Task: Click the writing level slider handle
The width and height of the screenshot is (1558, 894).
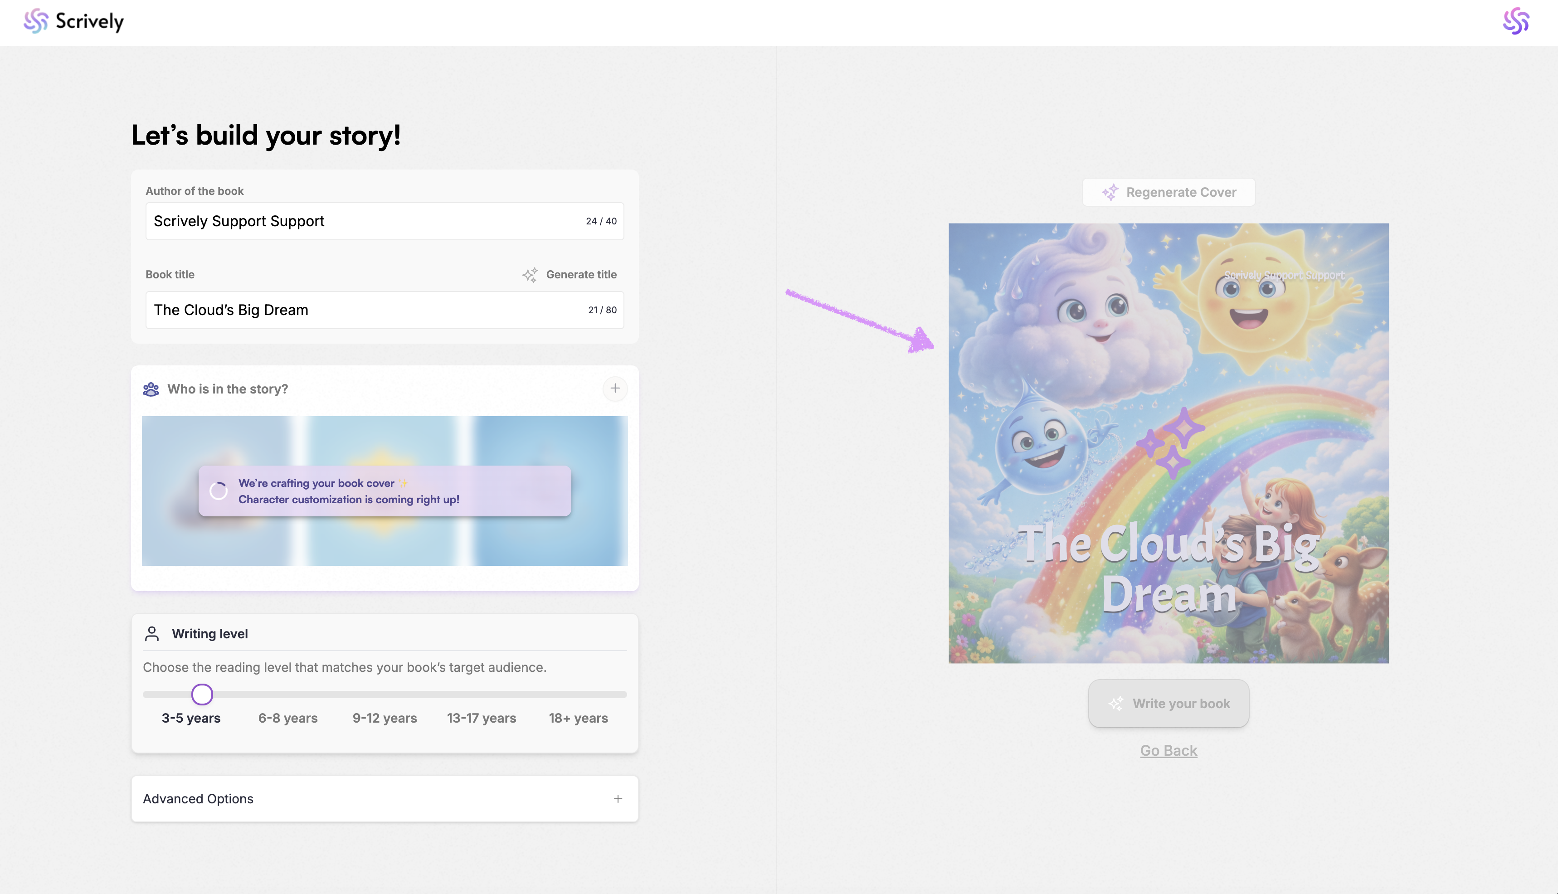Action: point(202,695)
